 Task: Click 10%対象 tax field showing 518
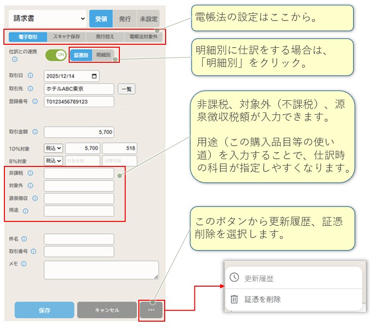coord(119,148)
